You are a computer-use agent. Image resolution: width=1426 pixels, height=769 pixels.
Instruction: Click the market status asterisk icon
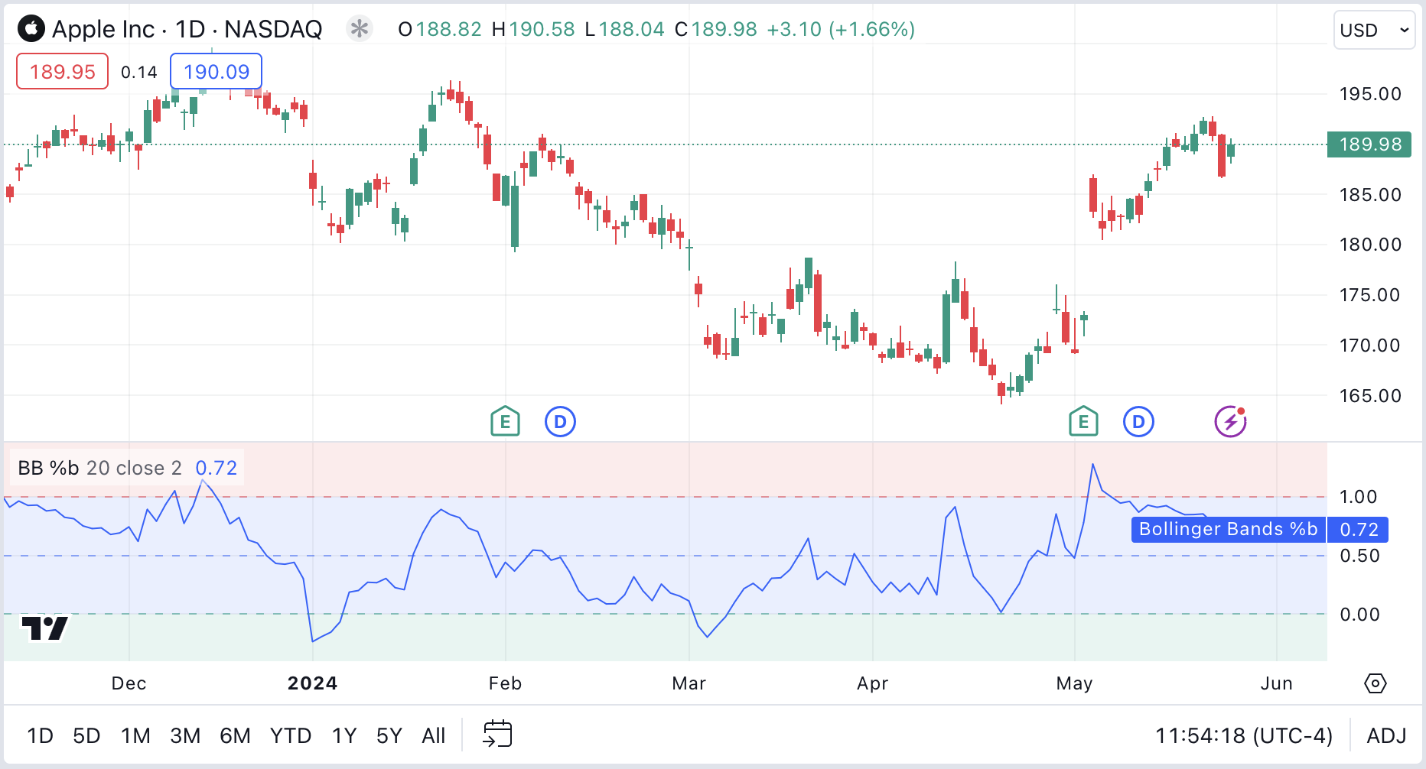tap(359, 29)
